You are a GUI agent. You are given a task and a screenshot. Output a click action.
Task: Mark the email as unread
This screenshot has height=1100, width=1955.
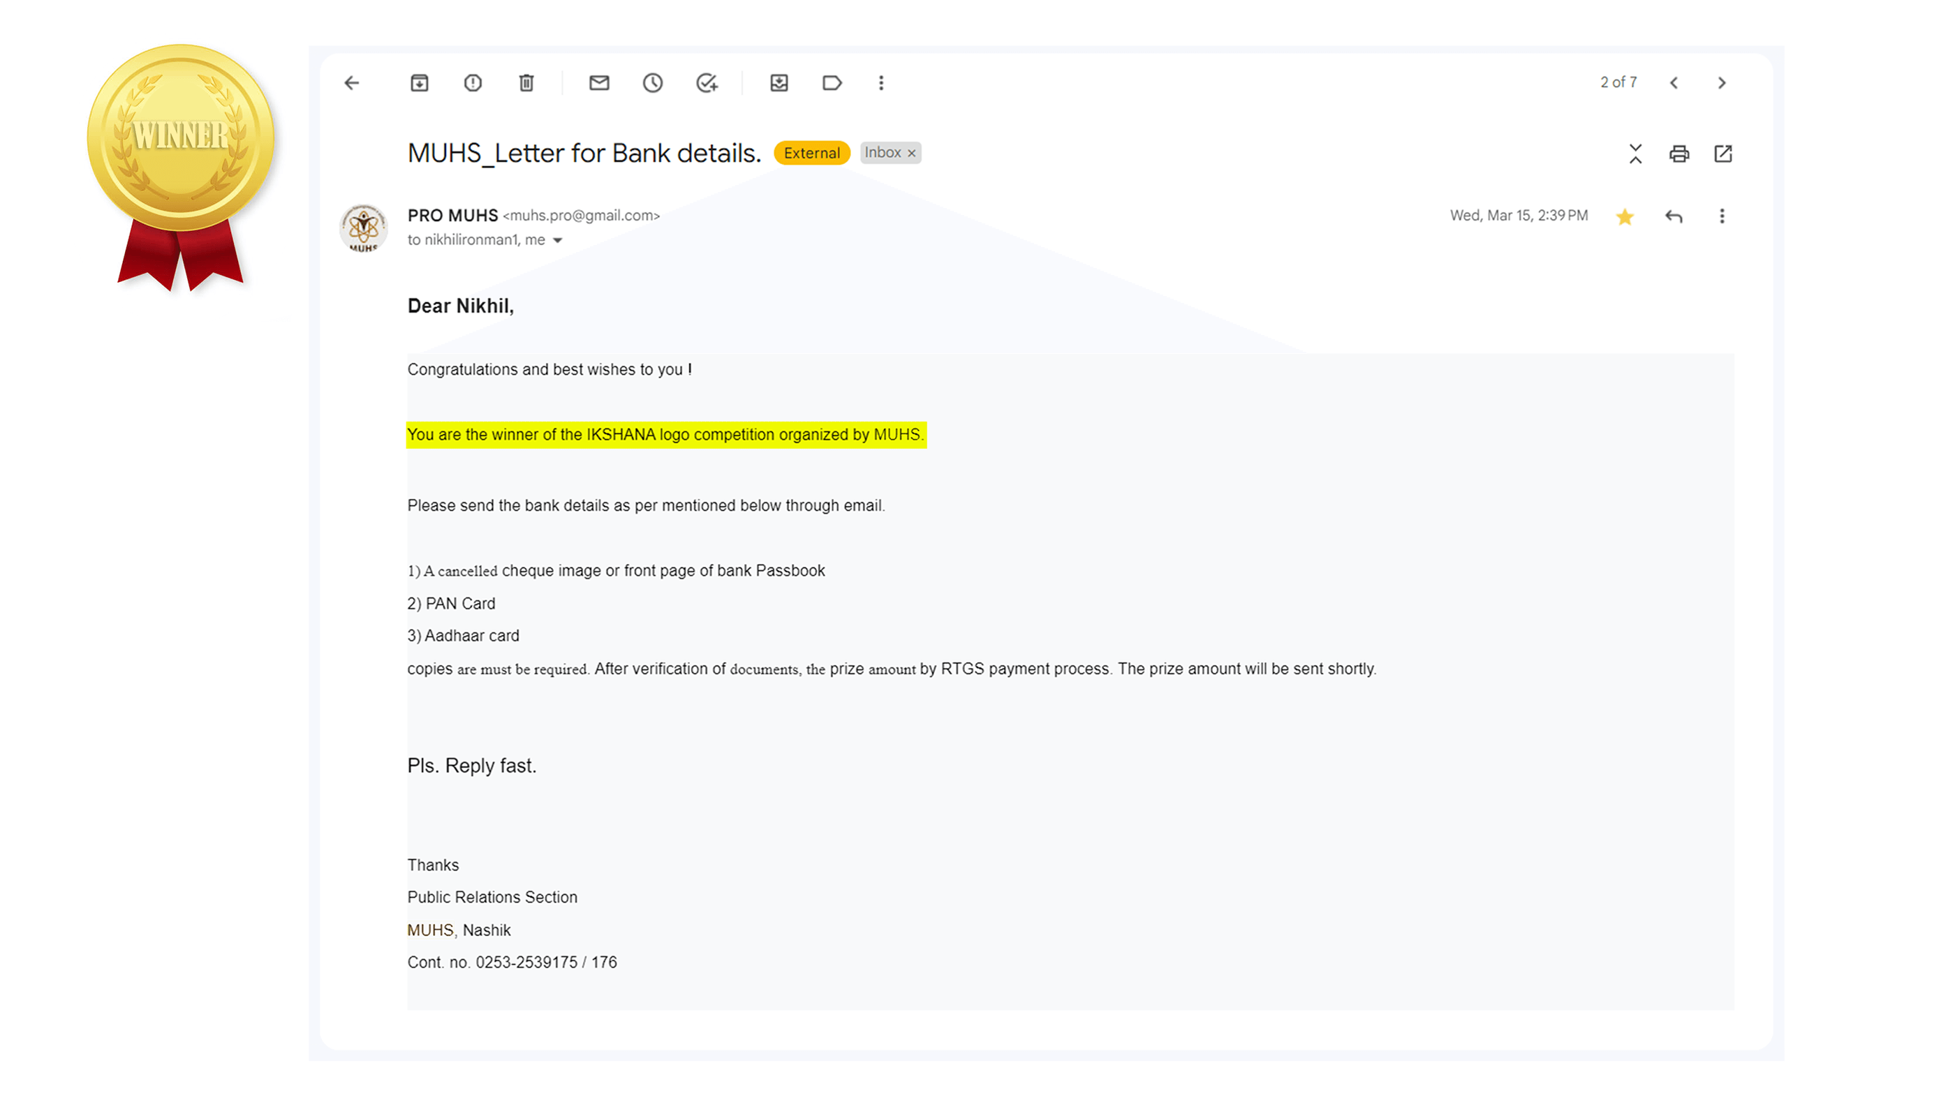click(600, 82)
